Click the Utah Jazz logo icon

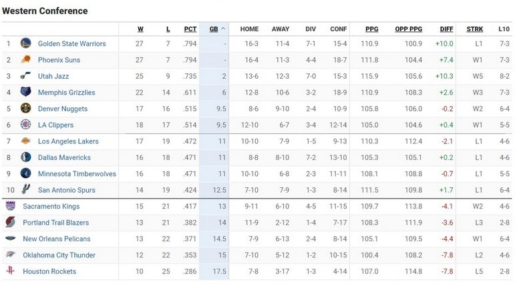pos(25,76)
